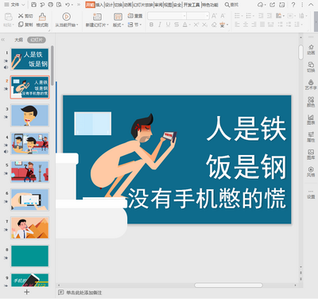This screenshot has height=299, width=318.
Task: Click the Search (查找) button
Action: pos(231,5)
